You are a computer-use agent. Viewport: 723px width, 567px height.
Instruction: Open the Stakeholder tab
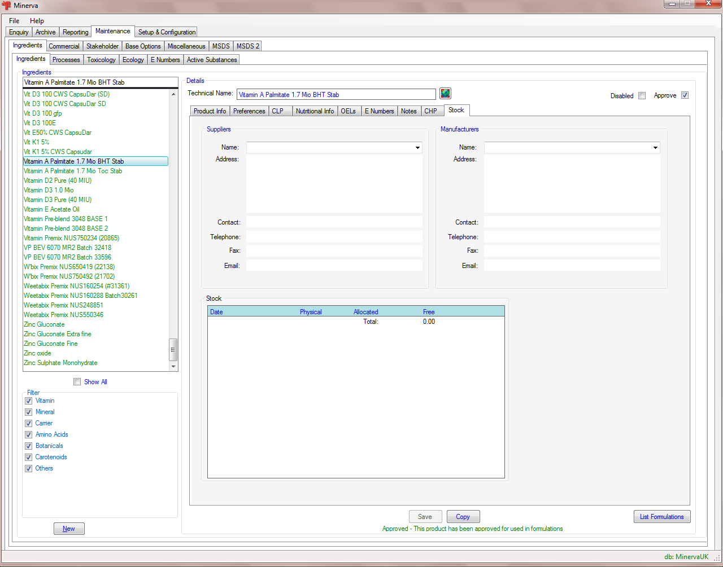pos(102,46)
